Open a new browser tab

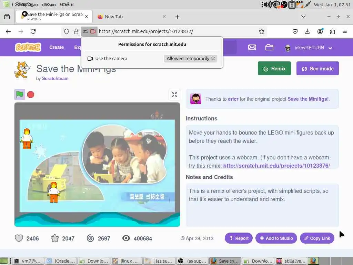tap(178, 17)
